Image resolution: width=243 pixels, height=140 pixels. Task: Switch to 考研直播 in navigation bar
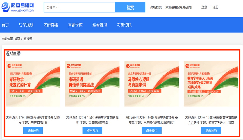51,25
